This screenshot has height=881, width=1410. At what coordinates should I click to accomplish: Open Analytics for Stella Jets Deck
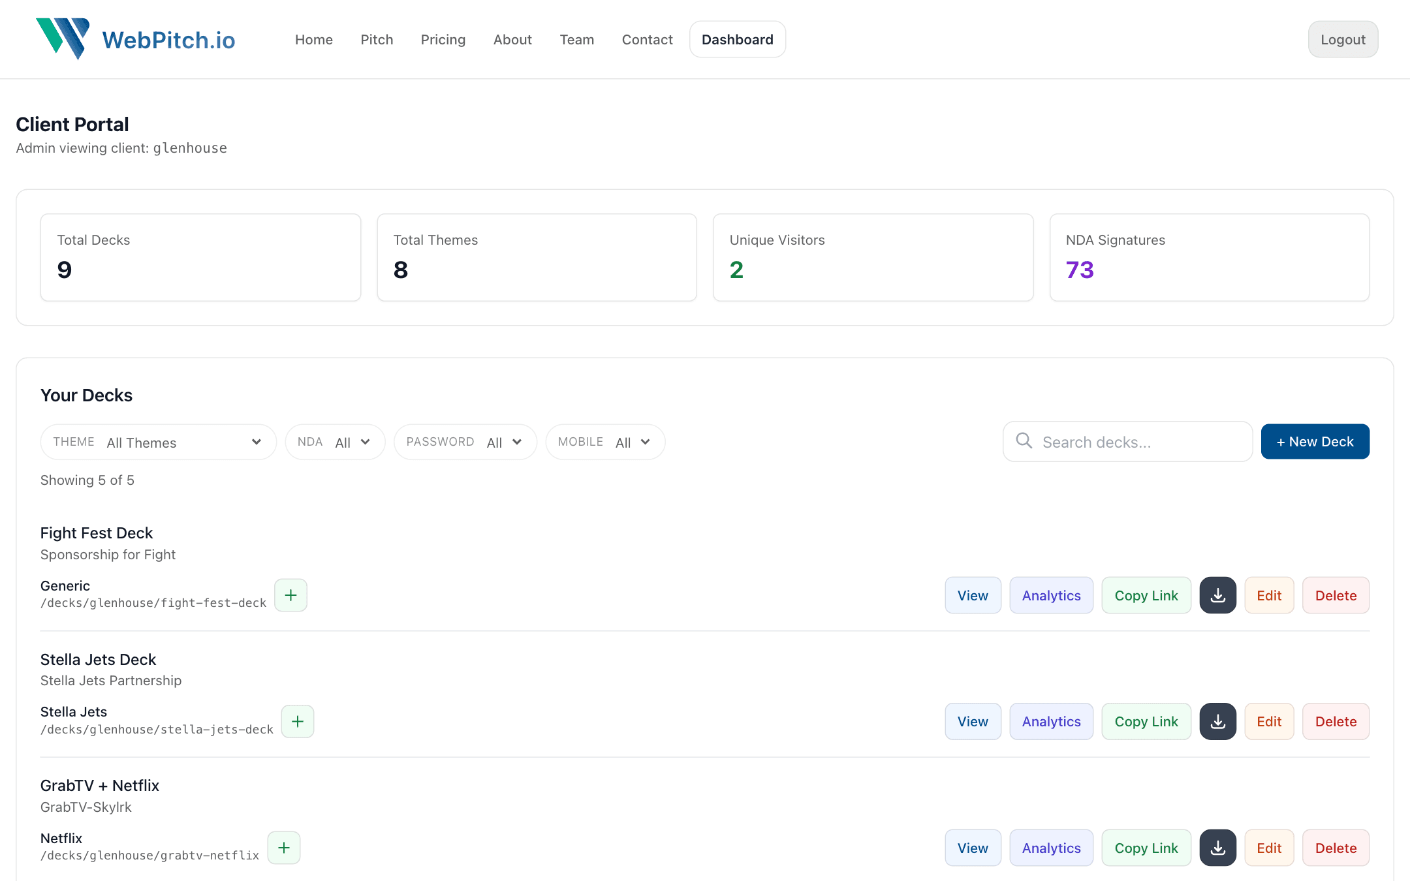[x=1051, y=721]
